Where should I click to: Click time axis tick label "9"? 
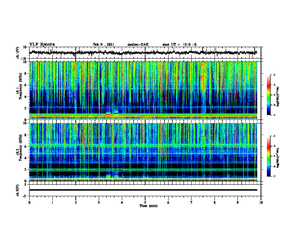tap(238, 203)
